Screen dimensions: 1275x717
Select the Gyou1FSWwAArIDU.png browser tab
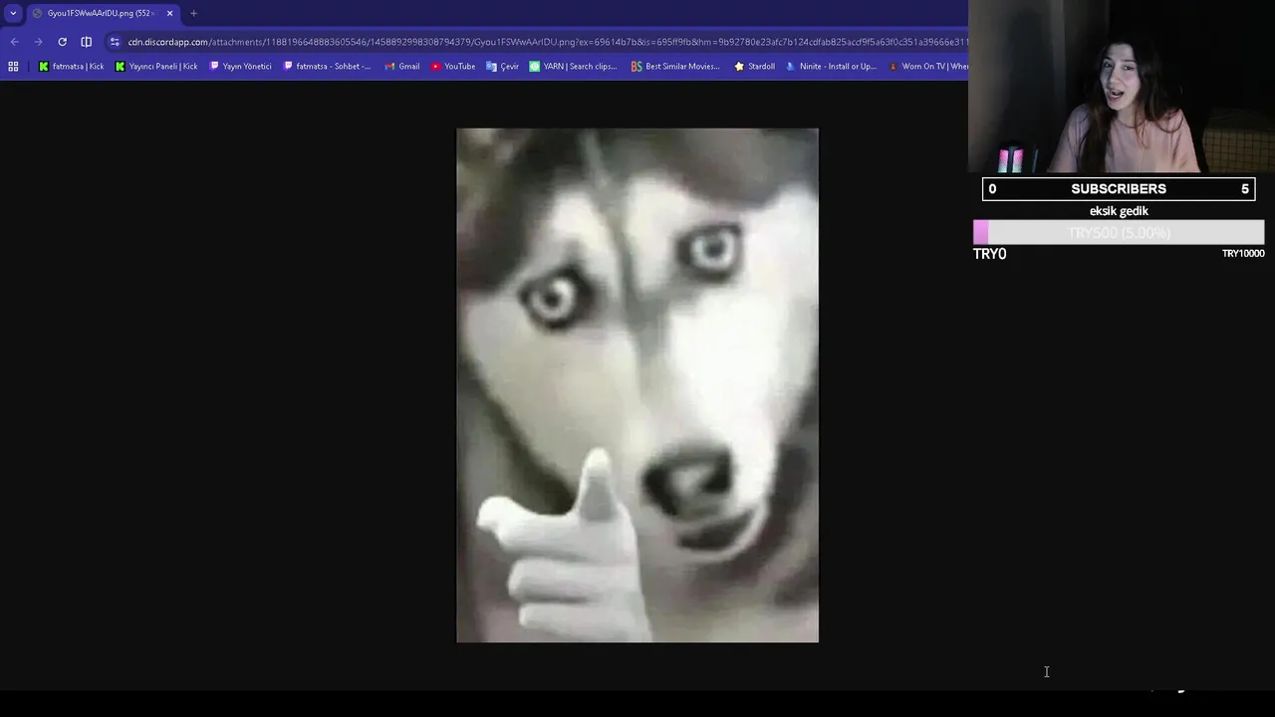pos(100,13)
